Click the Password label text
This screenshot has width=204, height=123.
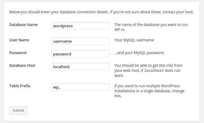pyautogui.click(x=18, y=53)
